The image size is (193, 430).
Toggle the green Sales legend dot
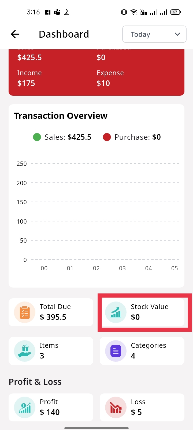37,137
